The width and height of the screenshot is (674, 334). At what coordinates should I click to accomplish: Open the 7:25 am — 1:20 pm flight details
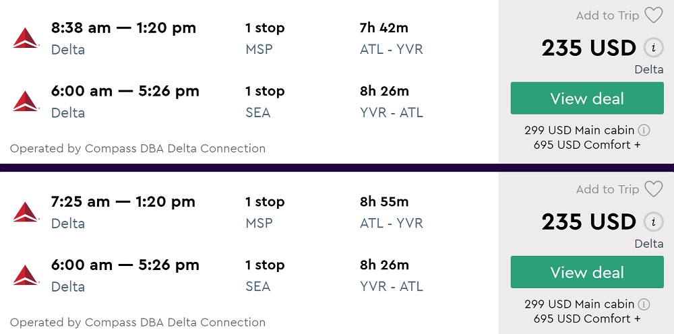[123, 202]
